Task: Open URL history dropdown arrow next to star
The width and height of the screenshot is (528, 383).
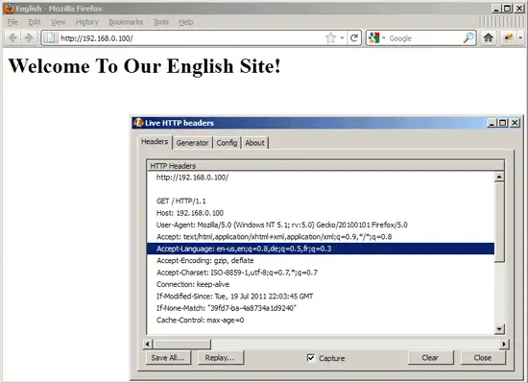Action: pos(342,37)
